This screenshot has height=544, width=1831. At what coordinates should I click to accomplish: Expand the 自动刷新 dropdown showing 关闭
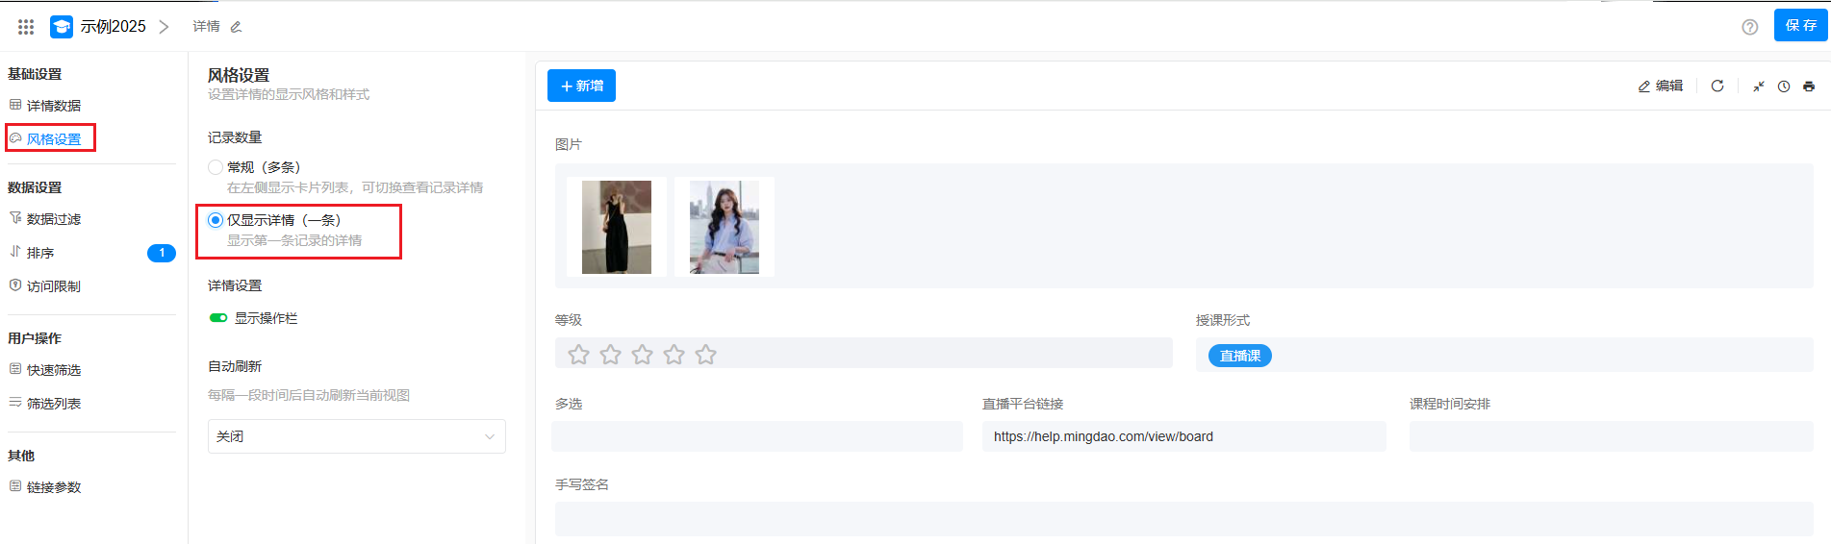pos(356,436)
